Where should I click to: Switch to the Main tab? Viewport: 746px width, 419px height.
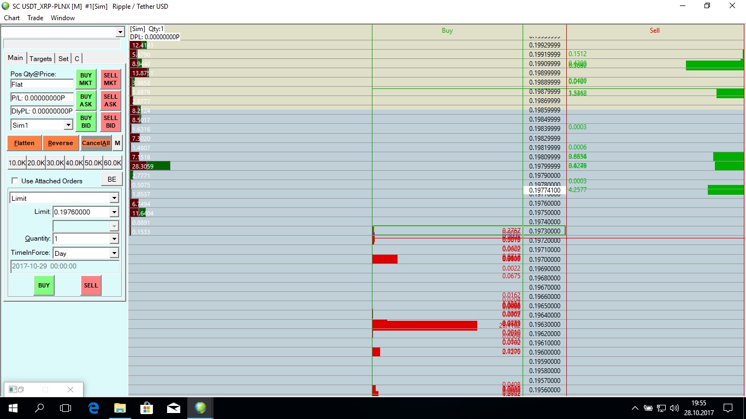click(x=15, y=58)
